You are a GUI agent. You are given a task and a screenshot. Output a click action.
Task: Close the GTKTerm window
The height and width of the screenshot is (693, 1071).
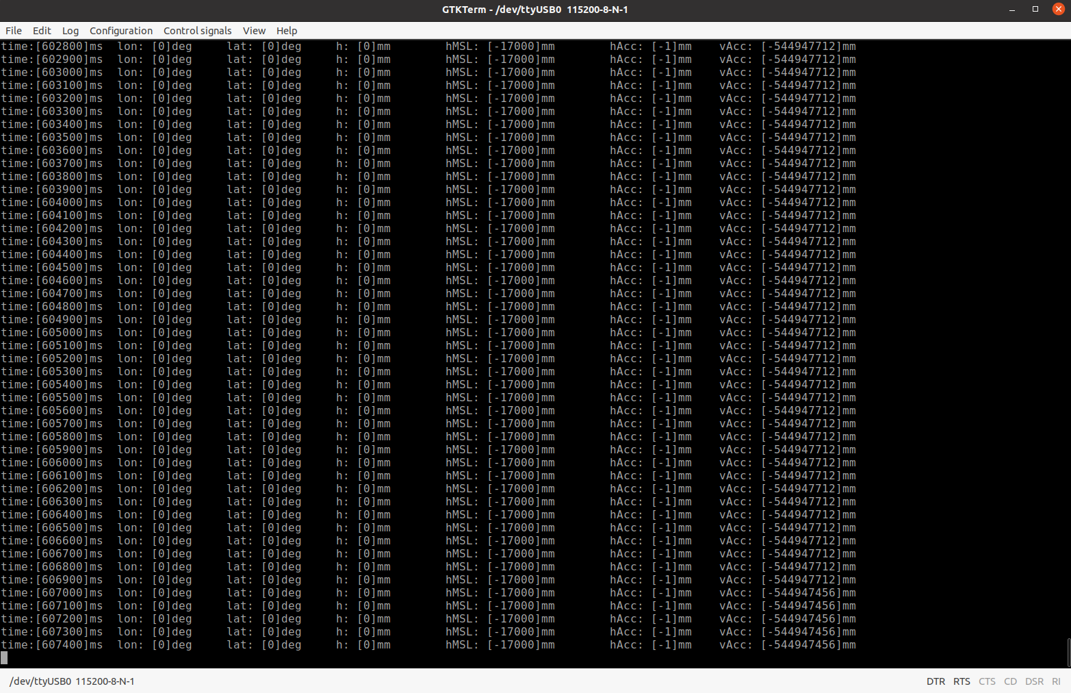pyautogui.click(x=1058, y=9)
